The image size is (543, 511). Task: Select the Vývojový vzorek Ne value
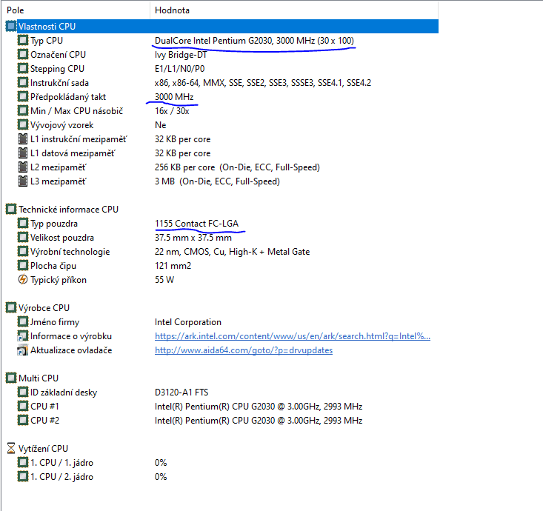tap(160, 125)
